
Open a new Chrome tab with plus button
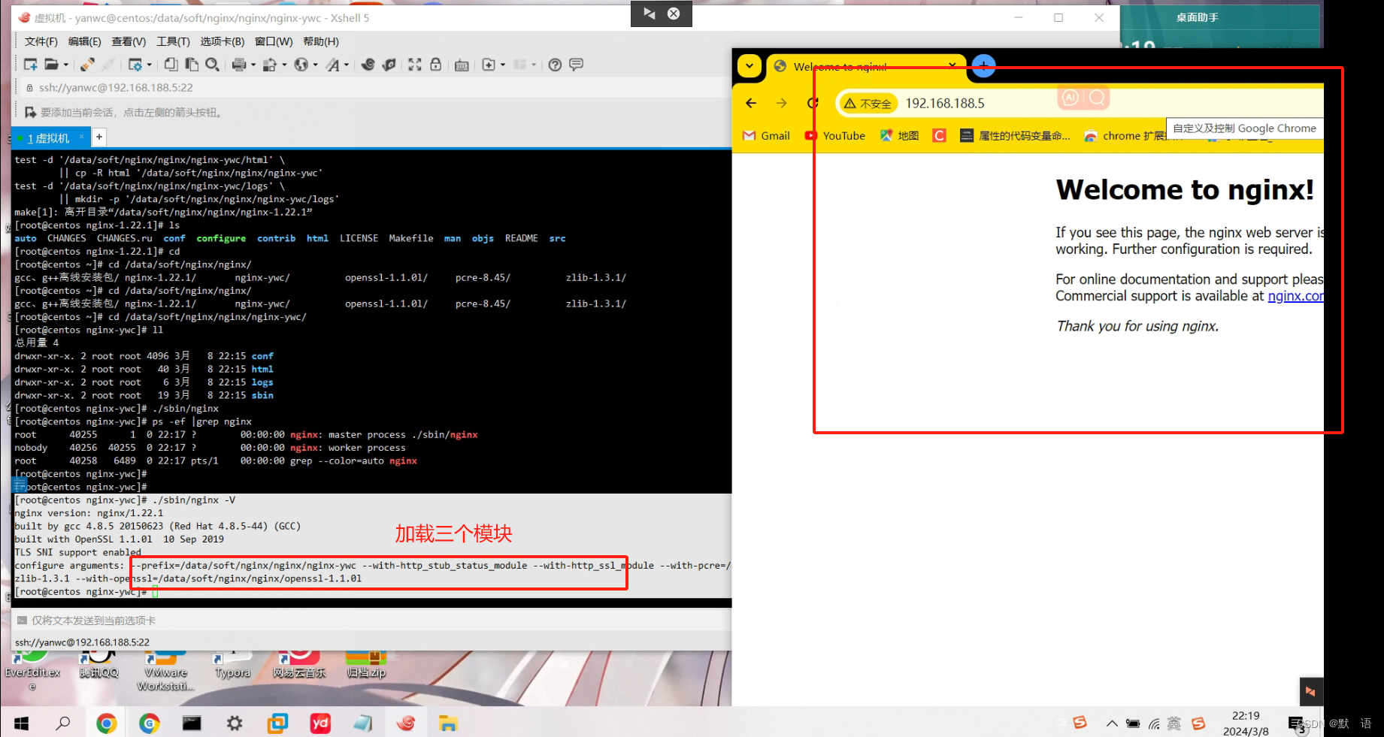pos(983,66)
